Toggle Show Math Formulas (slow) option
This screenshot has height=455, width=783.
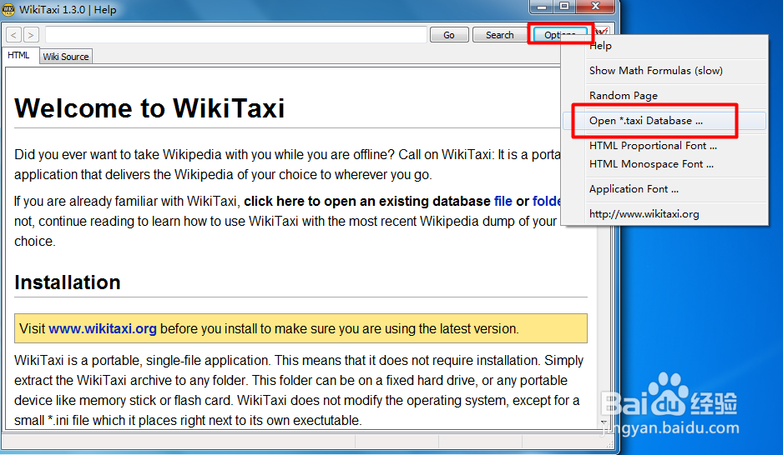coord(664,71)
